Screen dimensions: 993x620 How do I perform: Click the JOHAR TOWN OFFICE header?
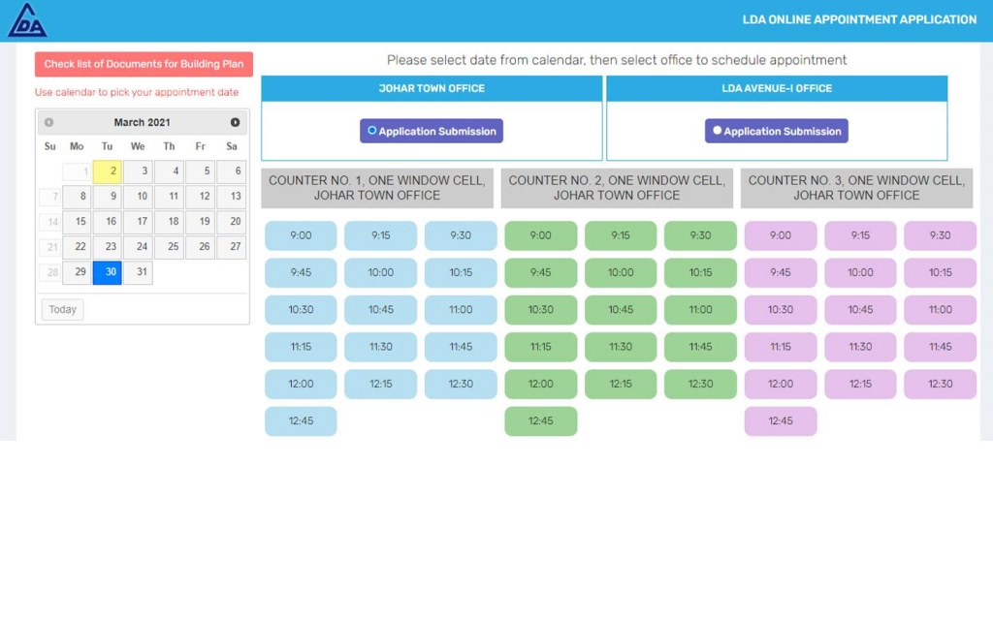(432, 88)
